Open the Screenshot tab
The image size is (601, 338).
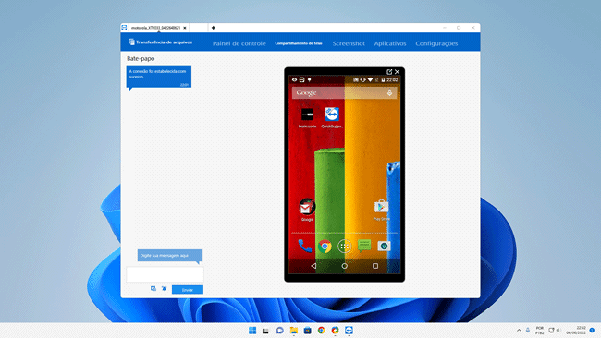pos(349,43)
